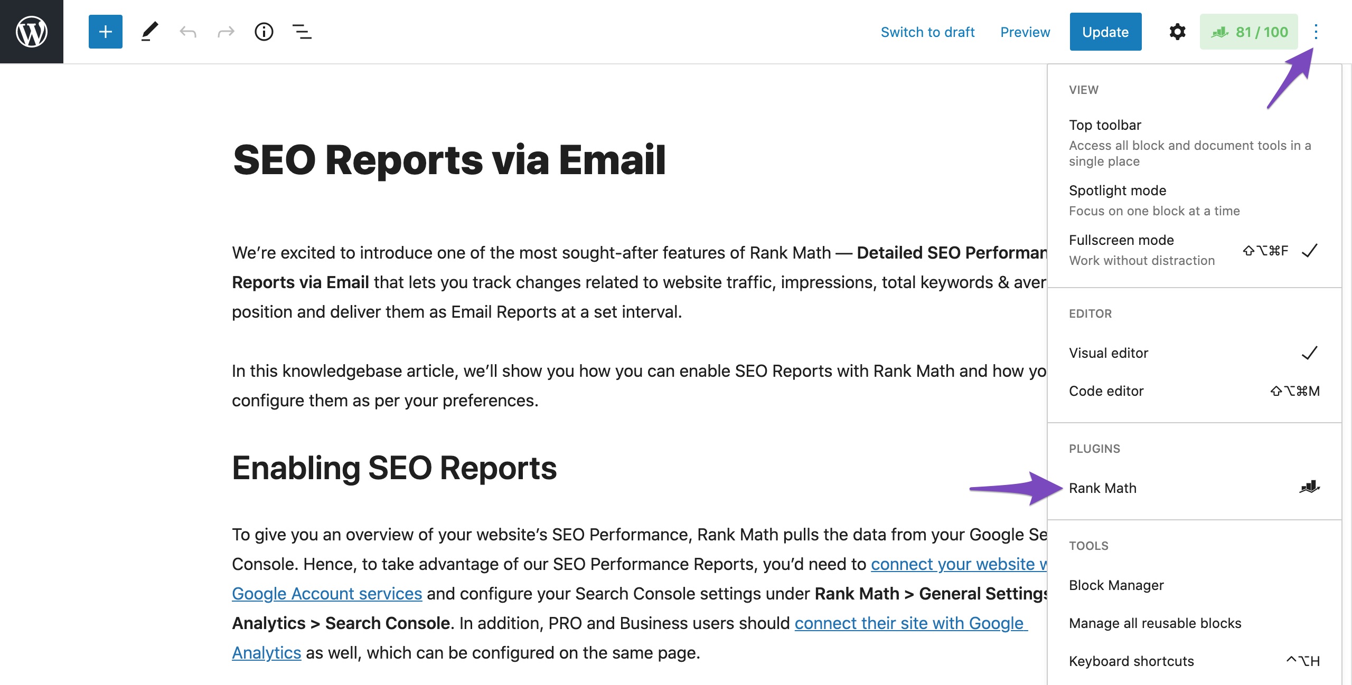Click Switch to draft
Image resolution: width=1352 pixels, height=685 pixels.
tap(927, 32)
